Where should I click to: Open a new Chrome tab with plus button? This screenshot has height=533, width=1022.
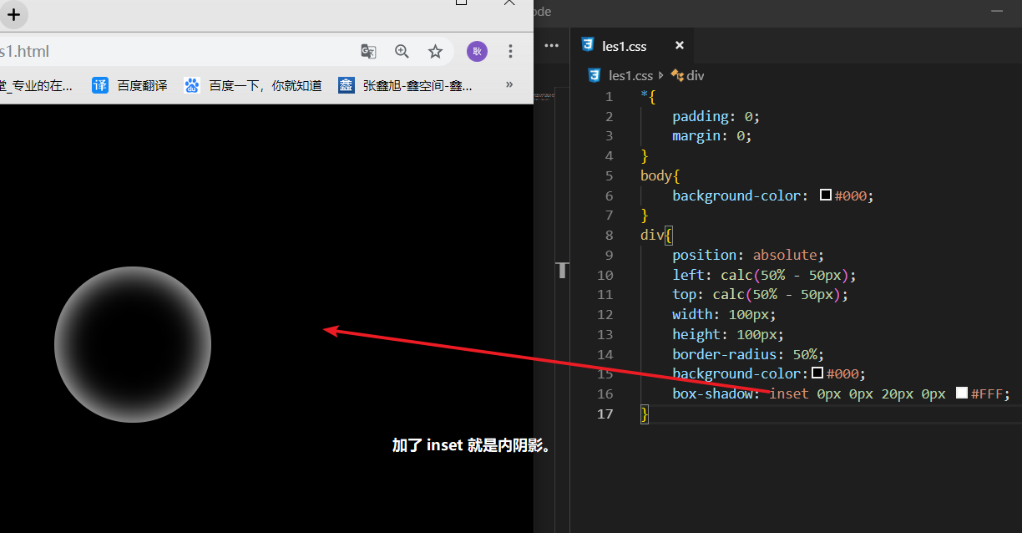click(13, 14)
